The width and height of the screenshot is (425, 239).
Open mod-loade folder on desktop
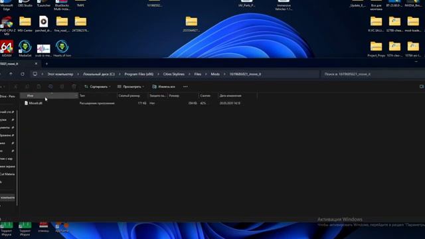[413, 25]
